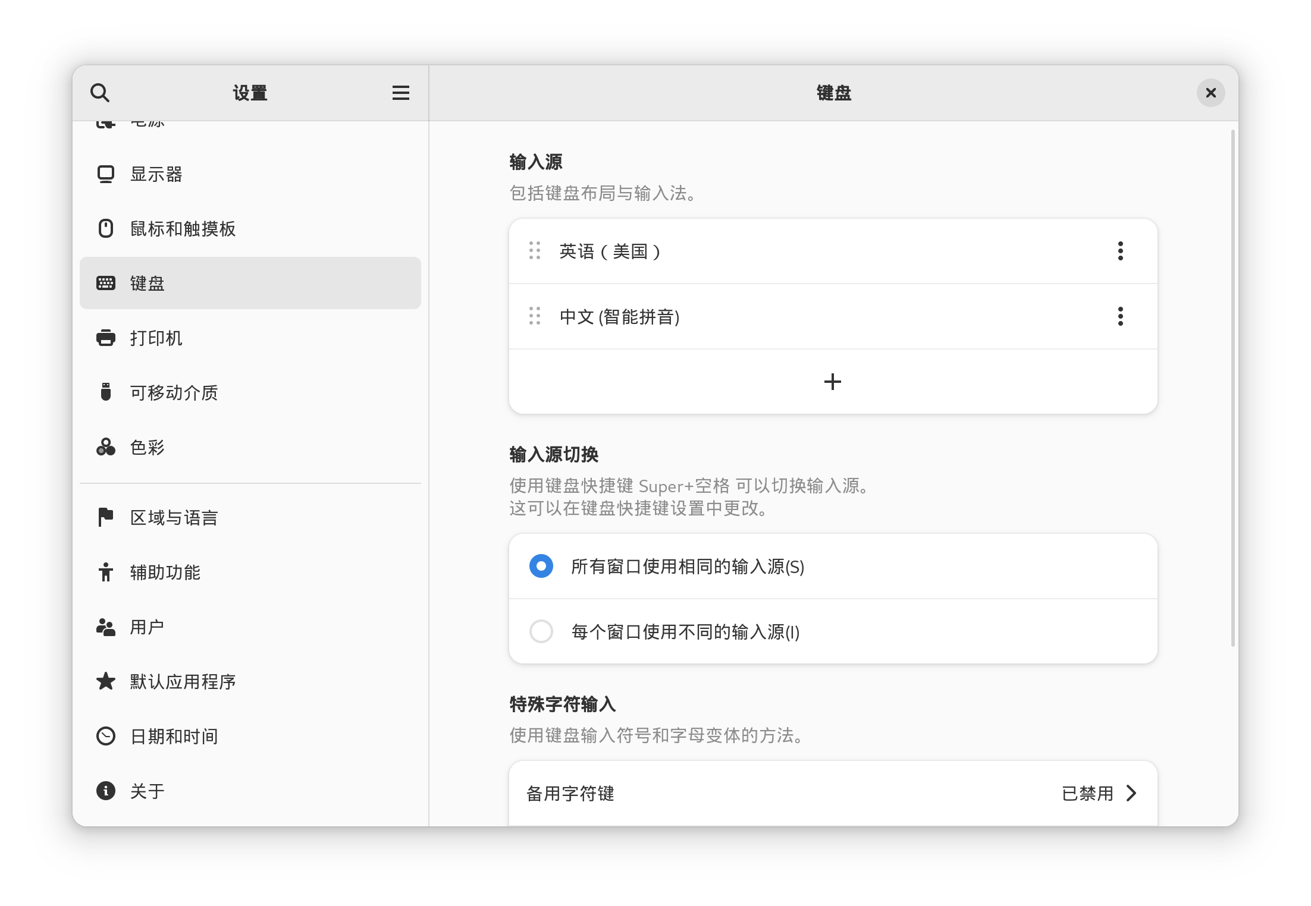Click drag handle of 中文 (智能拼音) row

[x=534, y=316]
